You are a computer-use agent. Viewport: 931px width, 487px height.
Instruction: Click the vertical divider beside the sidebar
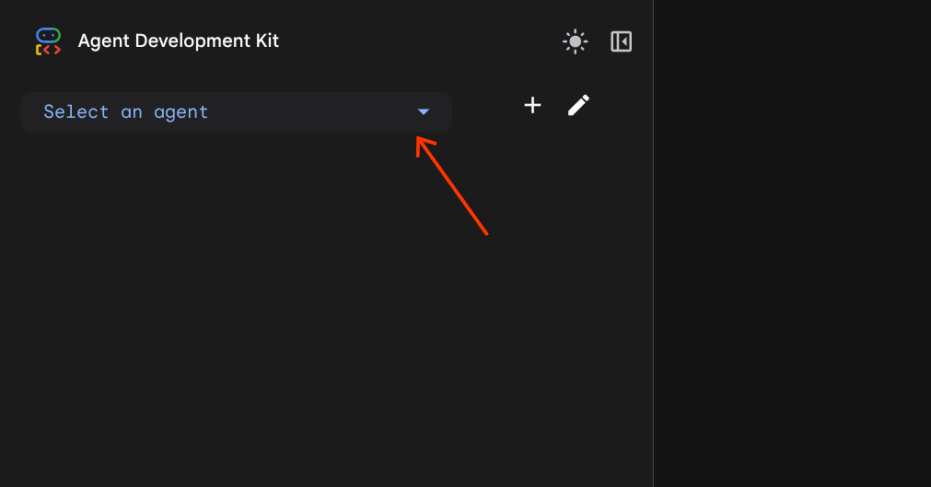(x=653, y=276)
